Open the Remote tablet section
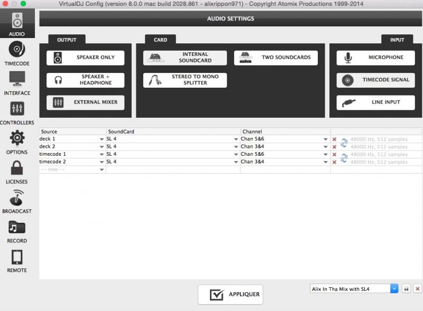The height and width of the screenshot is (311, 423). (17, 261)
